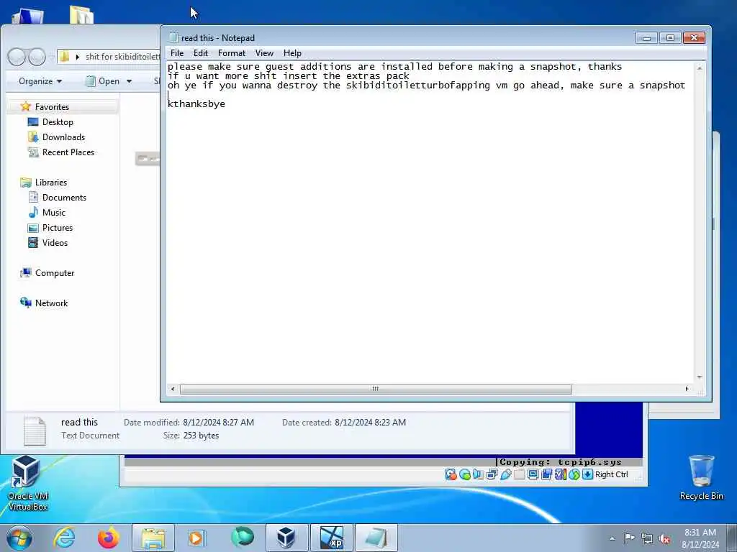Screen dimensions: 737x552
Task: Open Oracle VM VirtualBox desktop shortcut
Action: [x=28, y=483]
